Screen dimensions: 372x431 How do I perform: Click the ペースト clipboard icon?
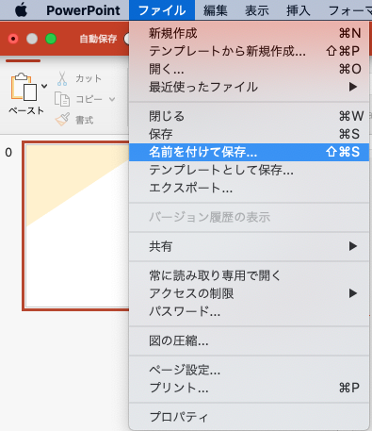(x=24, y=87)
